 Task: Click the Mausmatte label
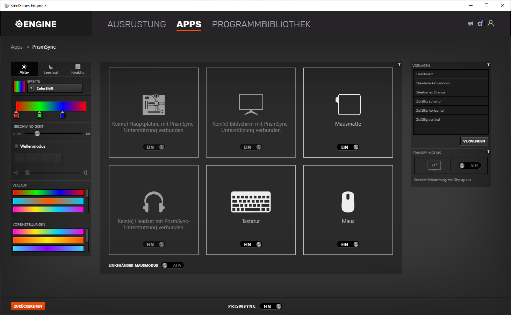[x=348, y=124]
